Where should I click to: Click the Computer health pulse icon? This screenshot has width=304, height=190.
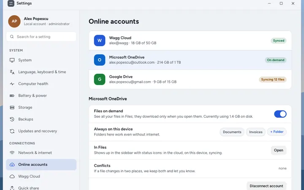tap(12, 84)
